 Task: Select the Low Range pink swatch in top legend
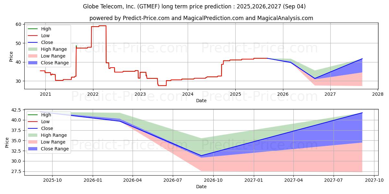[x=33, y=56]
